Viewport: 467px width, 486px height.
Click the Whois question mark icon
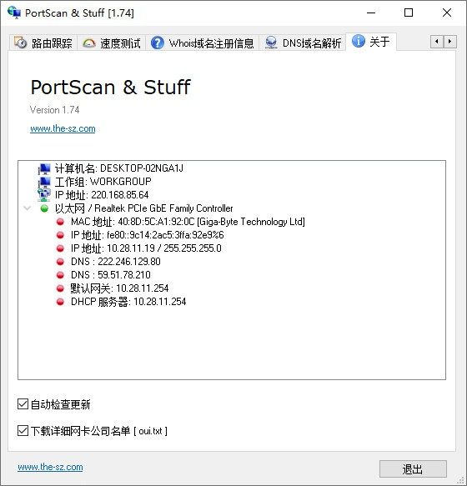(158, 43)
